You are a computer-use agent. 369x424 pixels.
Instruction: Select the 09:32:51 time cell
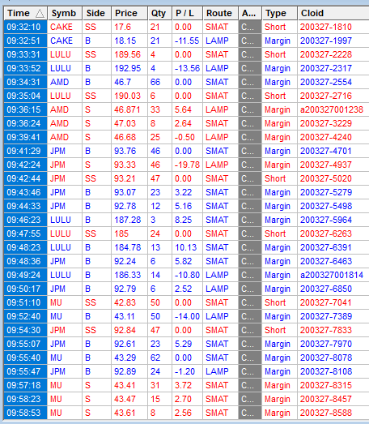pyautogui.click(x=26, y=41)
